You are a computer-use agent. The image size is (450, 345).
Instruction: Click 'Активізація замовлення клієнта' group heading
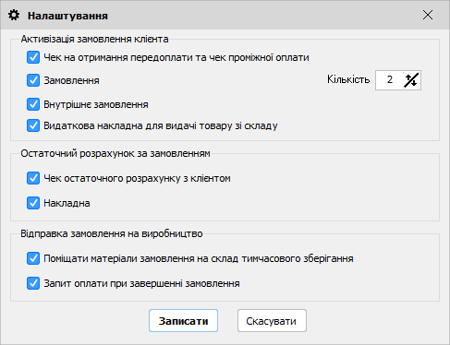coord(94,39)
